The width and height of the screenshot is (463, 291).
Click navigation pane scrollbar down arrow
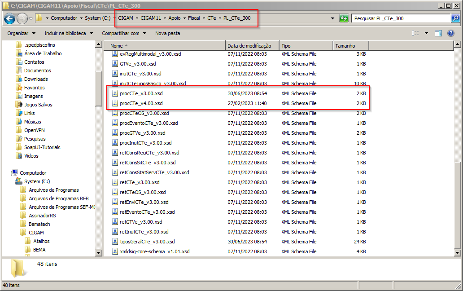[x=99, y=252]
